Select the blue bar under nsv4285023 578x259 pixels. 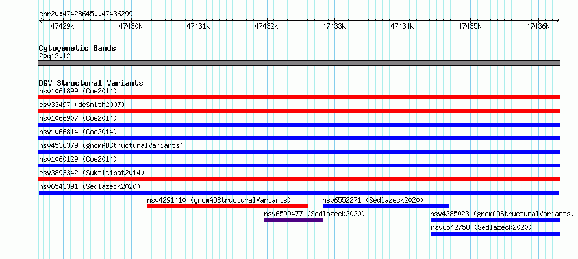click(495, 220)
